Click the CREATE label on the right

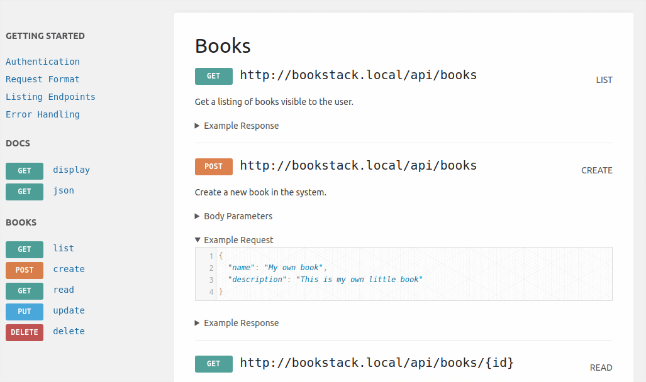pyautogui.click(x=596, y=171)
